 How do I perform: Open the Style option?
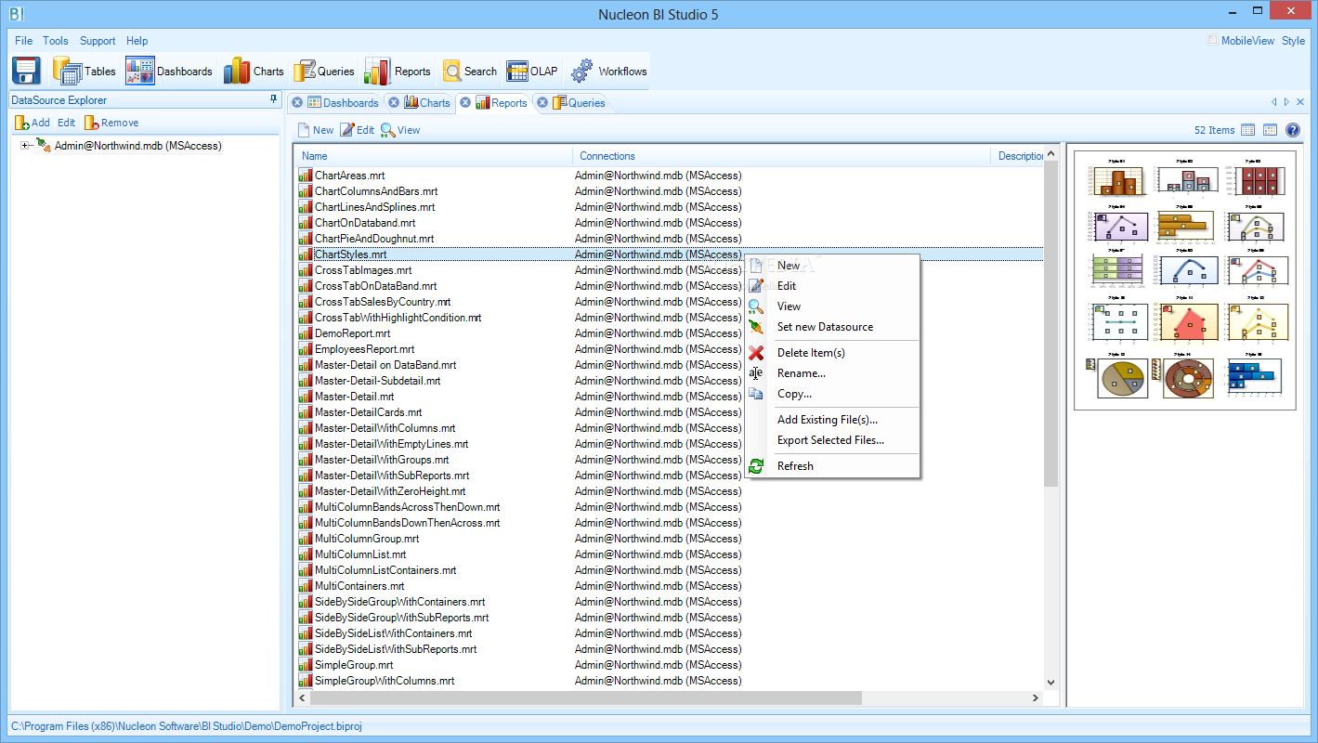tap(1293, 41)
